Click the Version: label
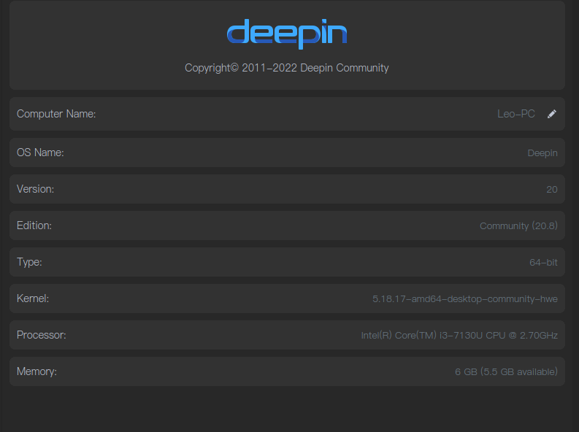This screenshot has width=579, height=432. [36, 189]
